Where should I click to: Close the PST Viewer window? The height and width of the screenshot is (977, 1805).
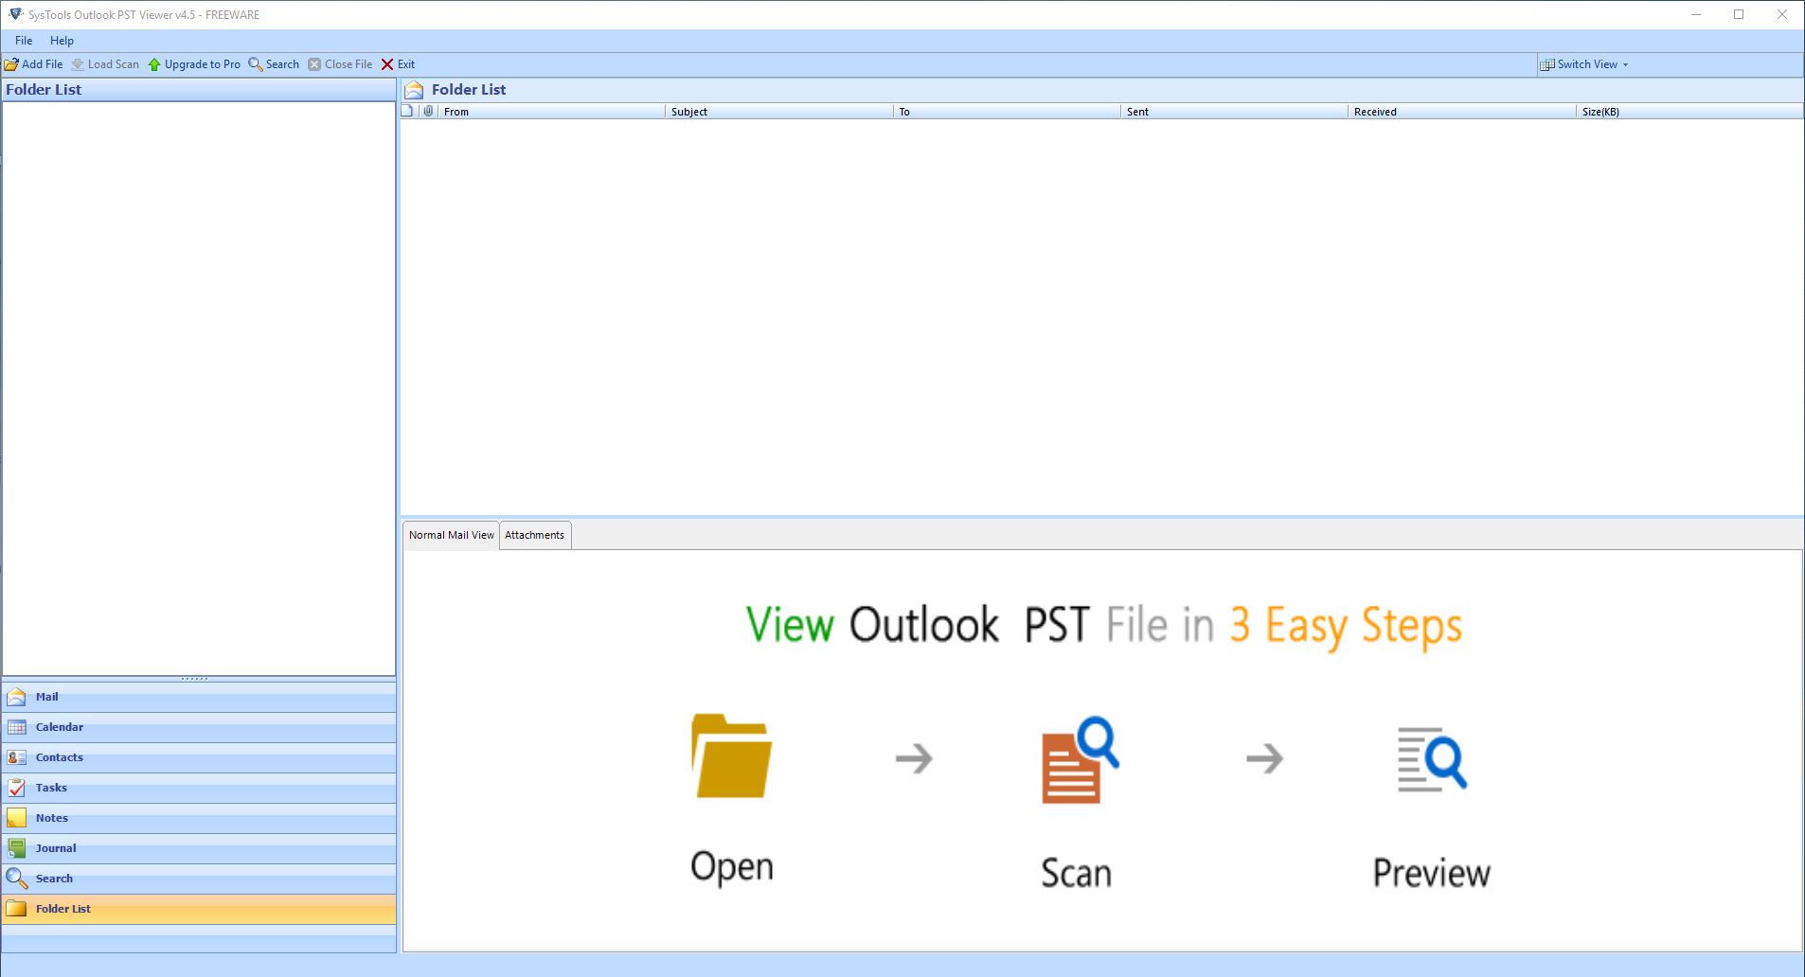click(1782, 14)
